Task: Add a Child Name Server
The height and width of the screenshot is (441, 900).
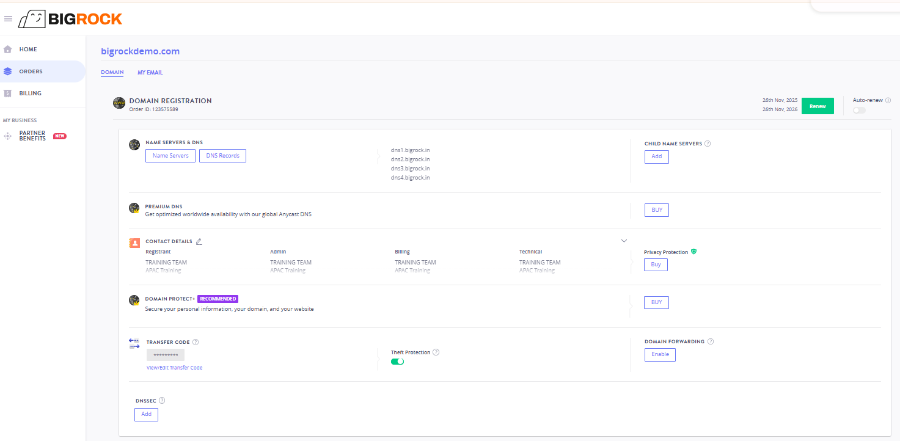Action: pos(657,157)
